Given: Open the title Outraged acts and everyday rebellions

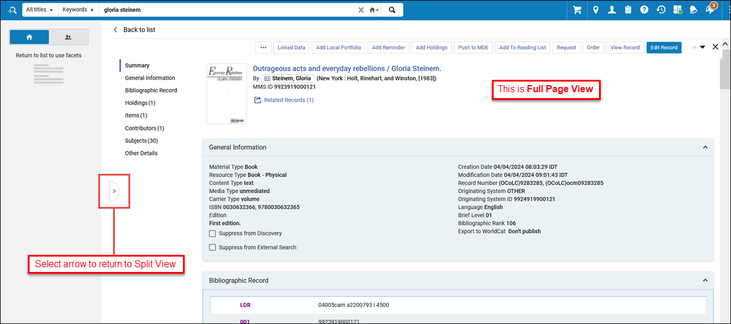Looking at the screenshot, I should (x=347, y=69).
